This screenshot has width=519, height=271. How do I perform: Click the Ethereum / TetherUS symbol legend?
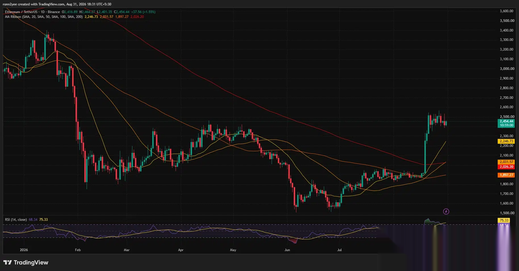coord(32,12)
